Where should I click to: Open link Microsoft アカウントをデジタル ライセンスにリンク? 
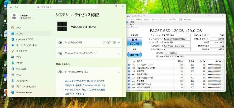pyautogui.click(x=84, y=81)
